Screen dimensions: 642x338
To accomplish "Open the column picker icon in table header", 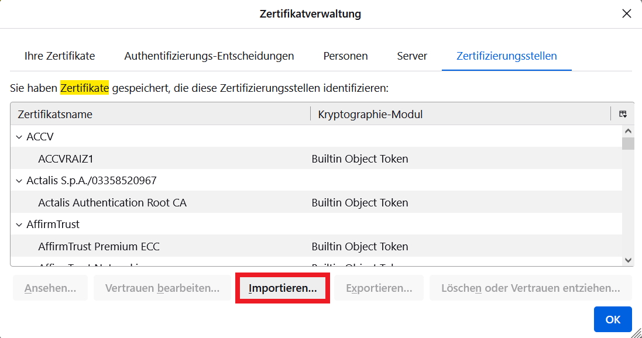I will click(623, 114).
